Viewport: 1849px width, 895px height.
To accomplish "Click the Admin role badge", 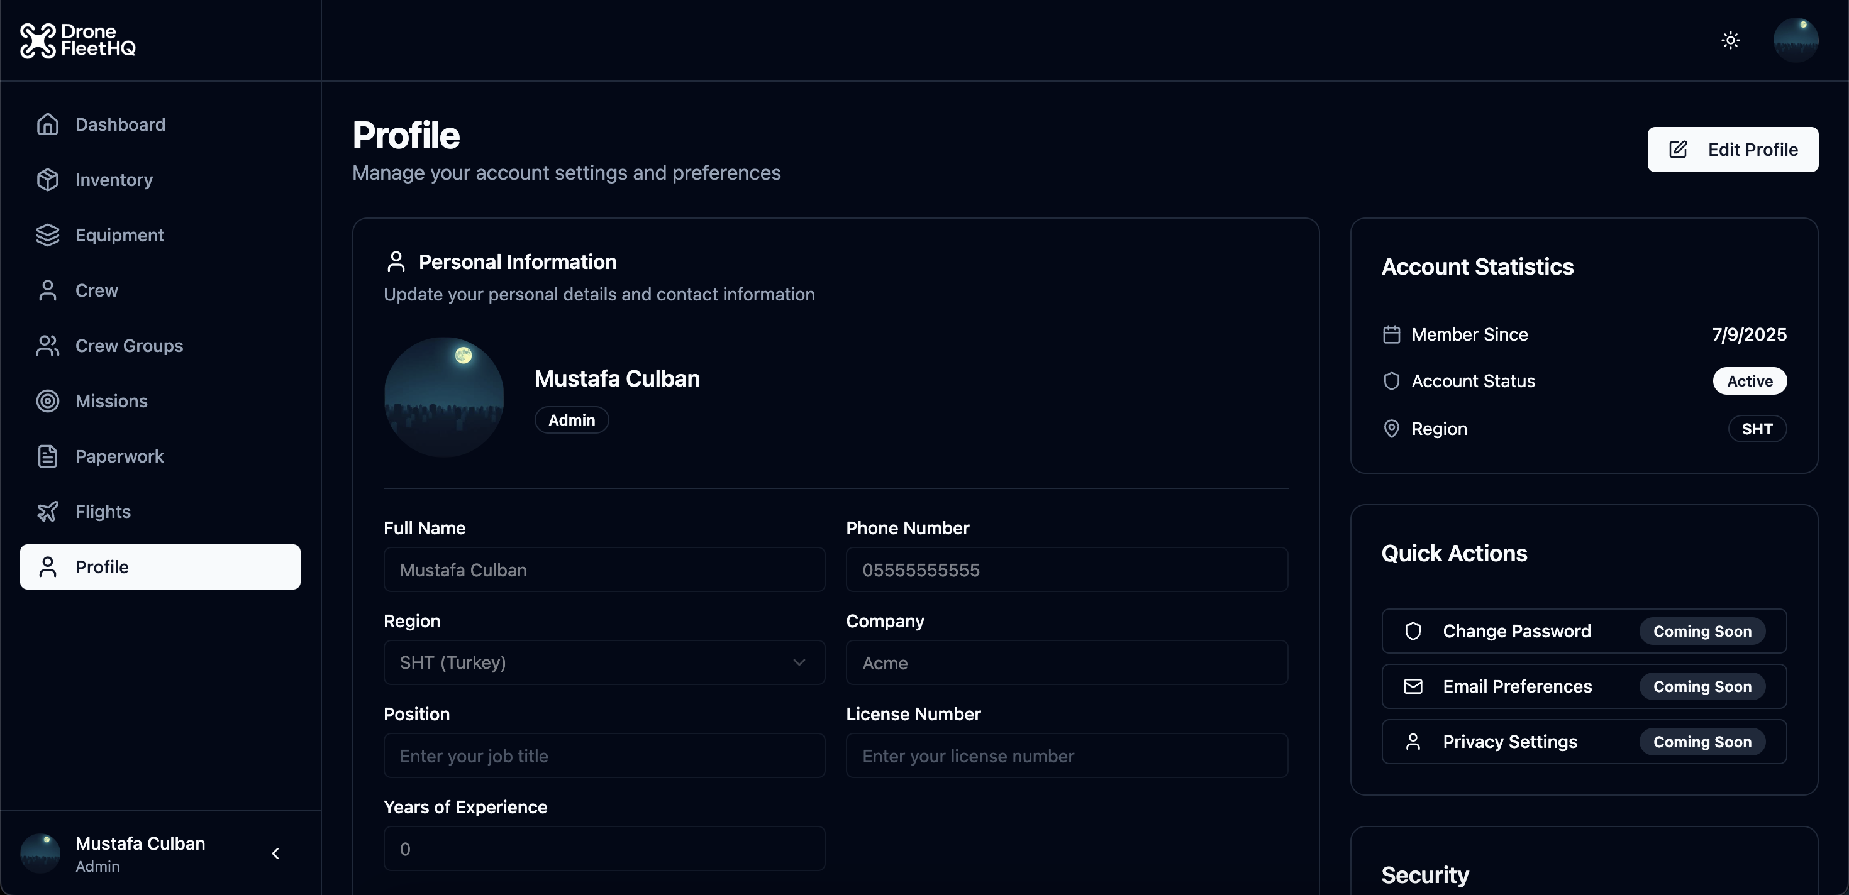I will 571,420.
